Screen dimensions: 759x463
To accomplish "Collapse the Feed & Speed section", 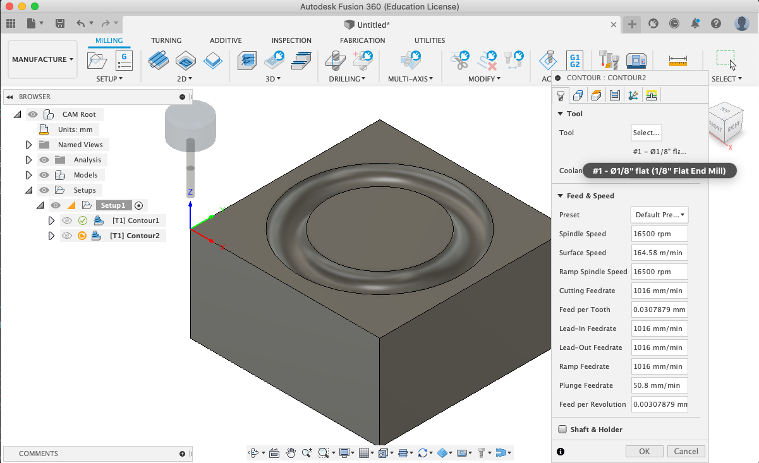I will (x=560, y=196).
